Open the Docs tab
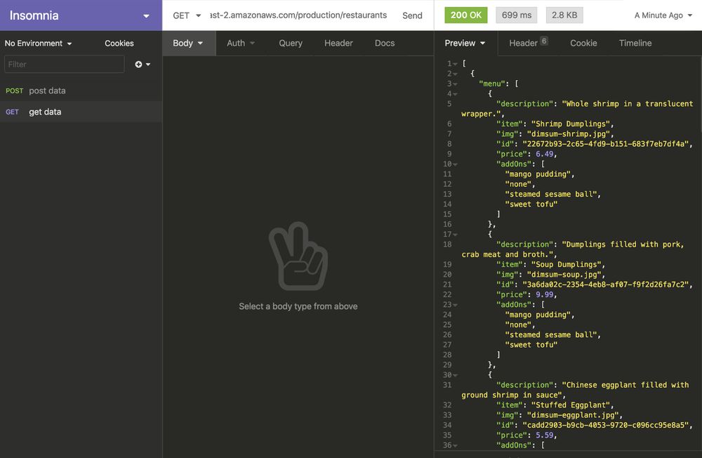The width and height of the screenshot is (702, 458). coord(385,43)
